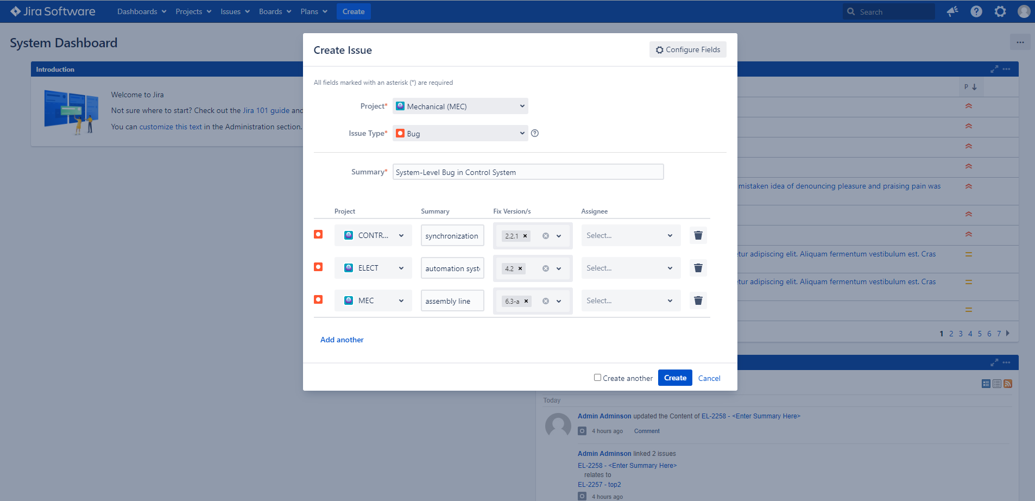Viewport: 1035px width, 501px height.
Task: Go to next page arrow in pagination
Action: coord(1008,333)
